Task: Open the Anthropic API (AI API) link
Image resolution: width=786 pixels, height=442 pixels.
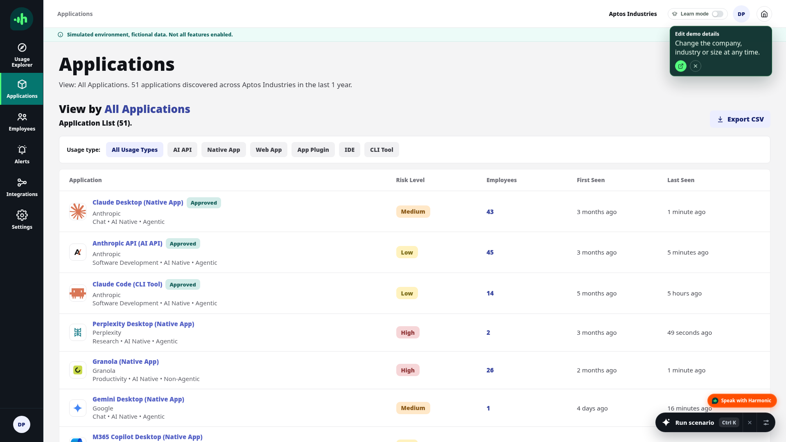Action: (127, 244)
